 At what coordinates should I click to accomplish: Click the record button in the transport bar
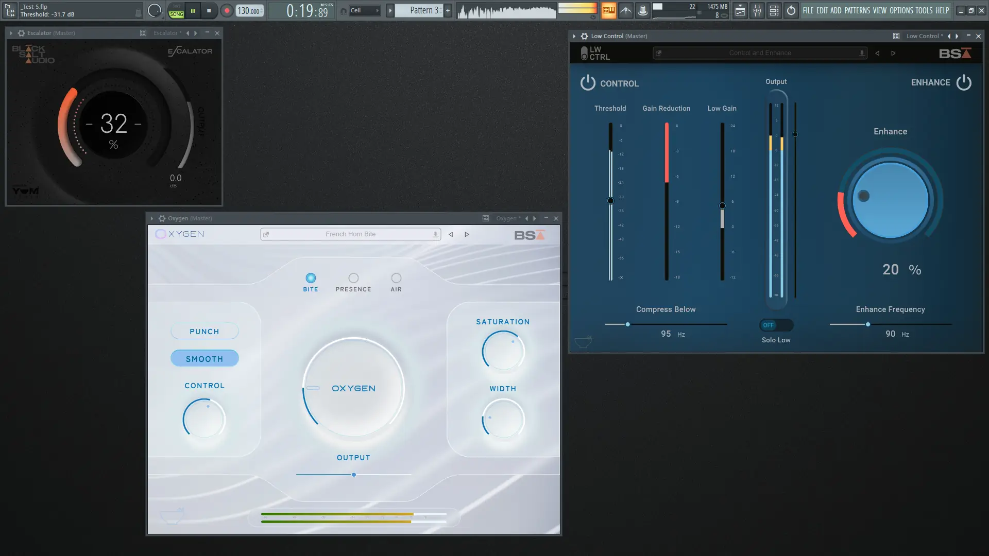pos(227,10)
